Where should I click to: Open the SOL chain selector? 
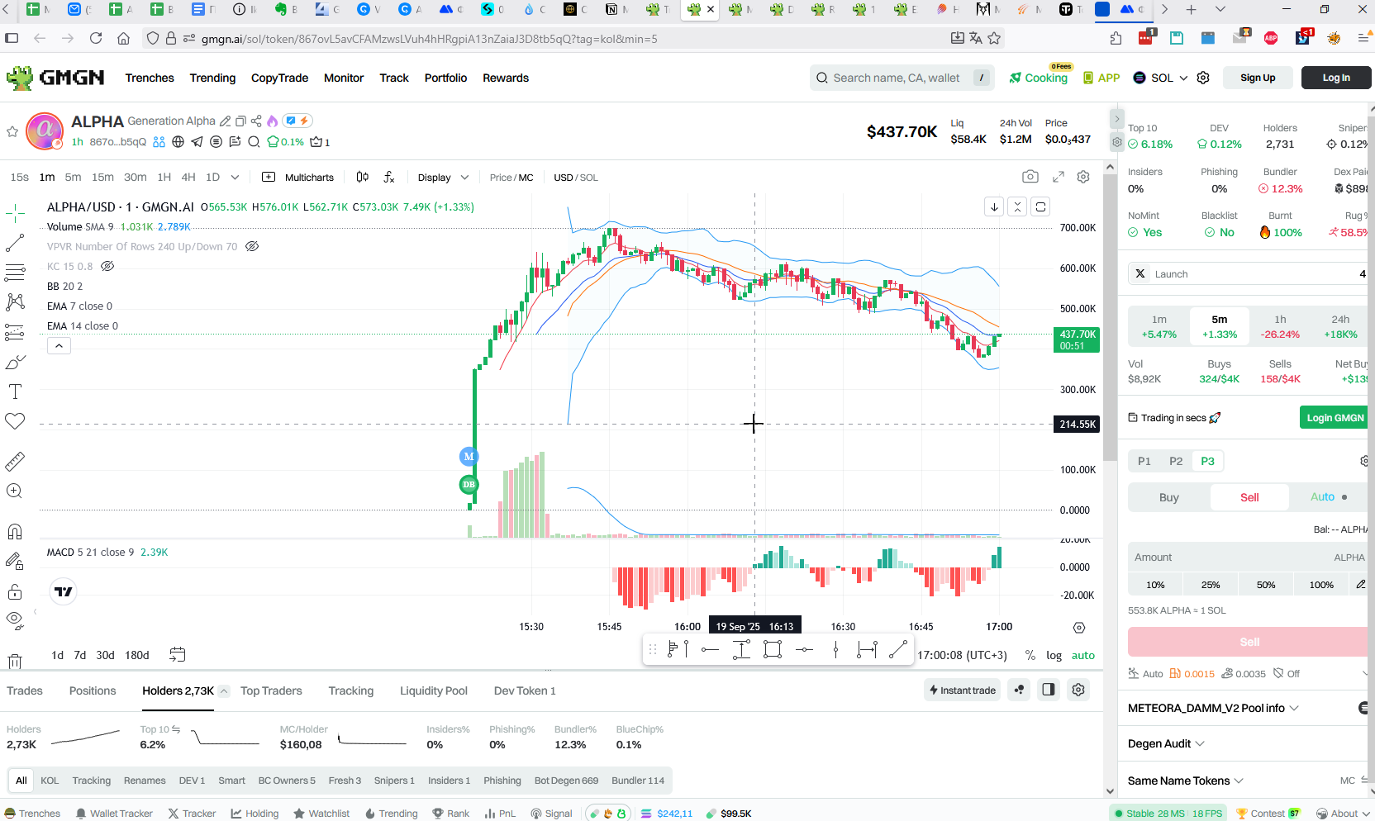[1160, 78]
